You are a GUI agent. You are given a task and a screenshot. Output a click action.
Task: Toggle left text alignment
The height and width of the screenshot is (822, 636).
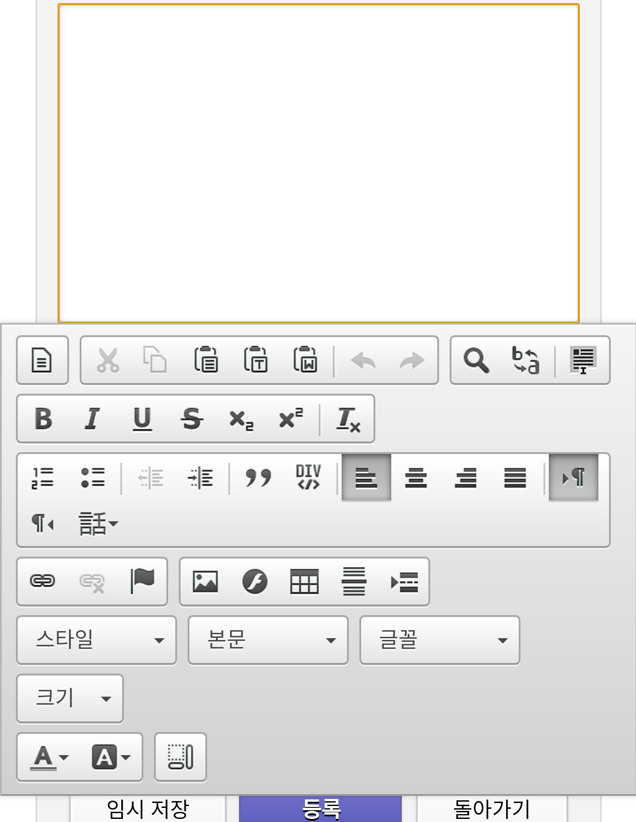coord(366,477)
